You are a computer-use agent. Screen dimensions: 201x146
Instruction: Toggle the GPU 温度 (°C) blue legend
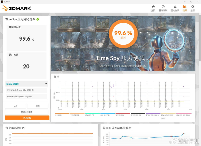[108, 114]
